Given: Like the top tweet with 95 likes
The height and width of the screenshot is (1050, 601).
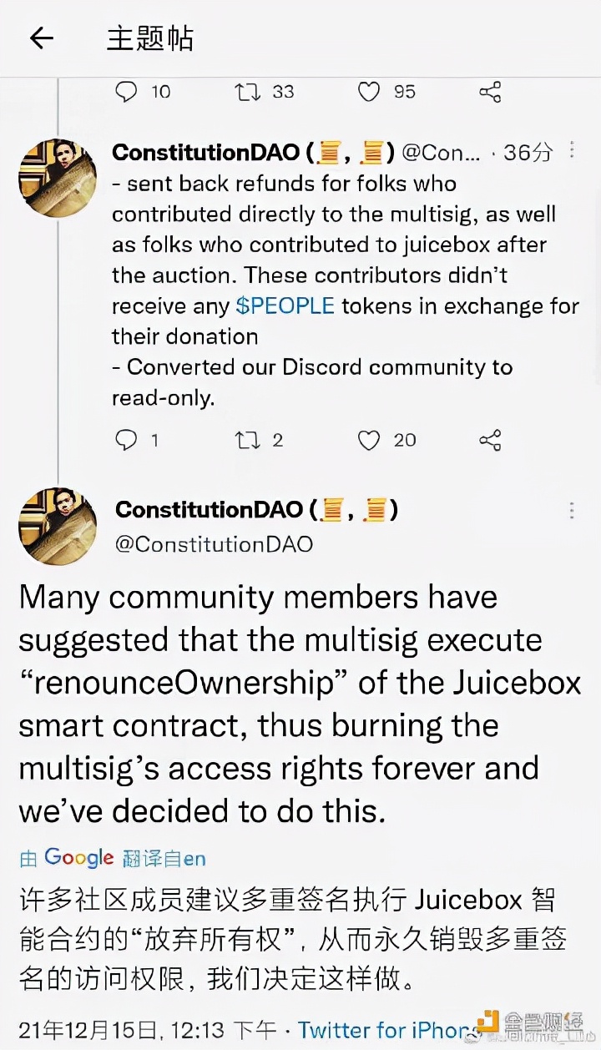Looking at the screenshot, I should tap(369, 92).
